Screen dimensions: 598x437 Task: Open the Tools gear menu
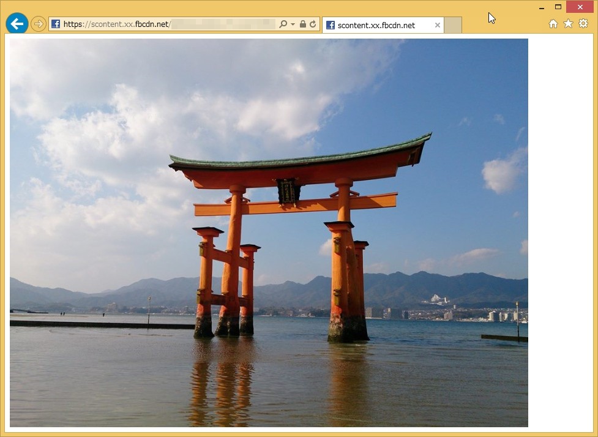point(583,24)
